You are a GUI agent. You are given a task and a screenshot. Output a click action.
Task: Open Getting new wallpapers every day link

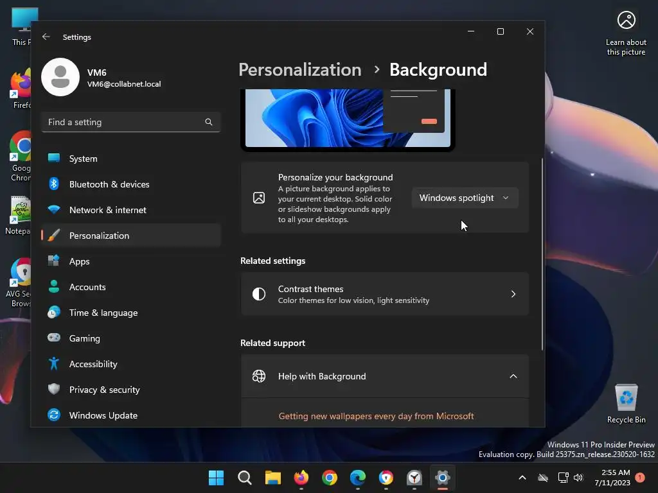tap(376, 416)
